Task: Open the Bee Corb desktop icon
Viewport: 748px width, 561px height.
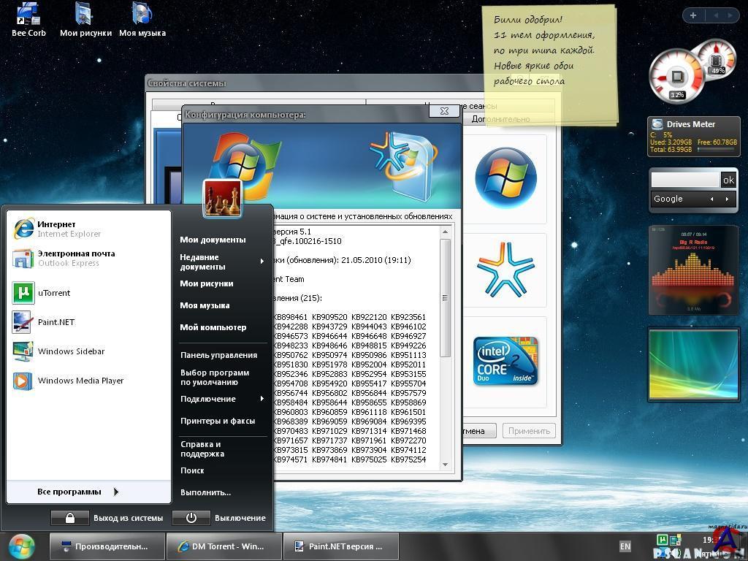Action: [28, 20]
